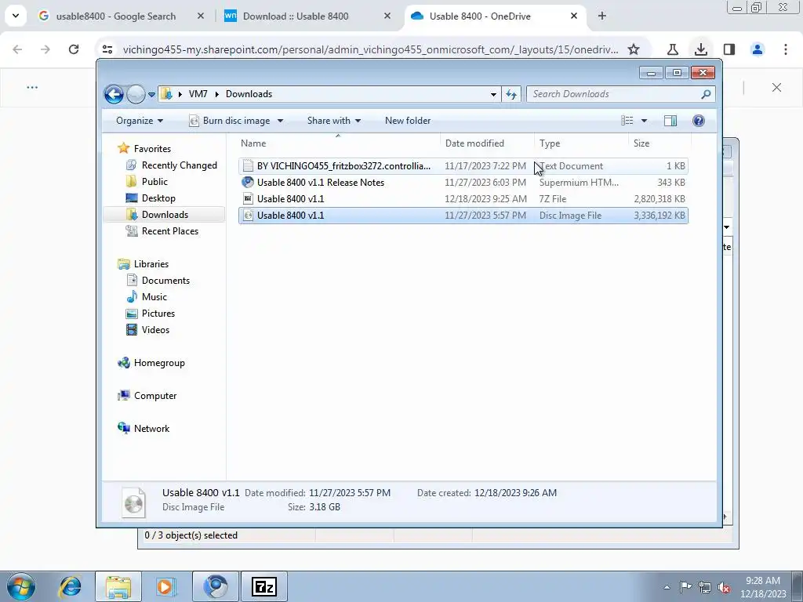Open the Videos library
Image resolution: width=803 pixels, height=602 pixels.
point(155,330)
